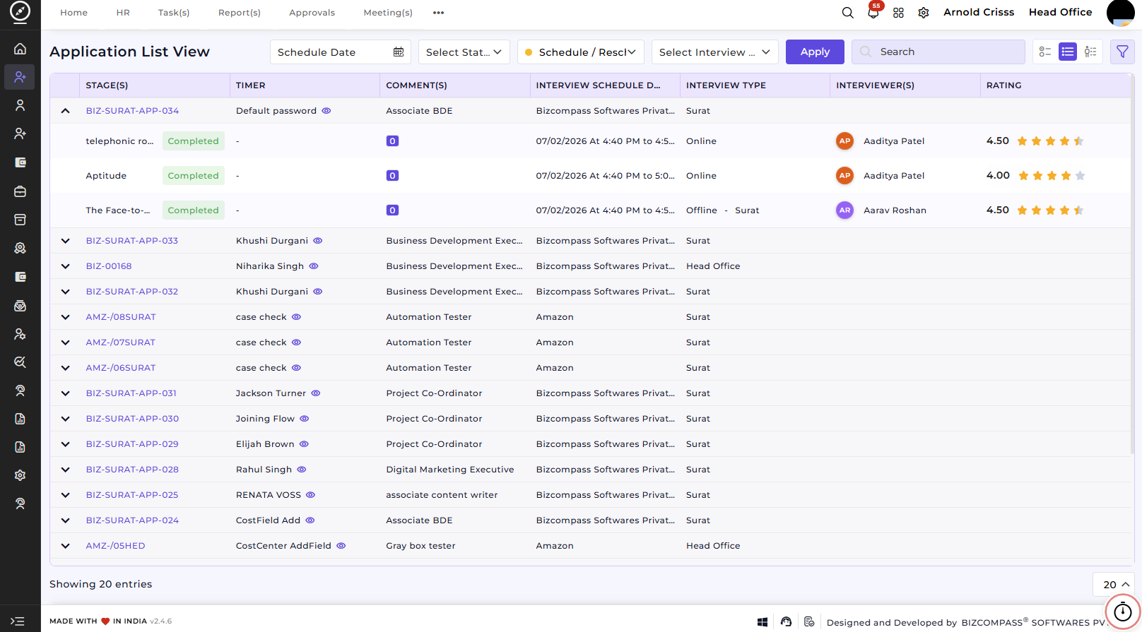Open the Select Interview dropdown
The image size is (1142, 632).
(x=715, y=52)
